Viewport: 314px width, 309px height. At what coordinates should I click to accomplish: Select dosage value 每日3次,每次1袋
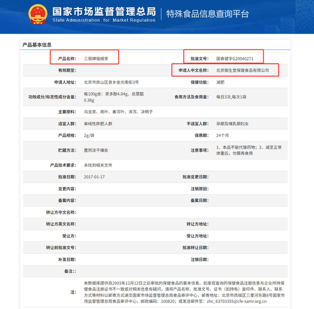[231, 97]
